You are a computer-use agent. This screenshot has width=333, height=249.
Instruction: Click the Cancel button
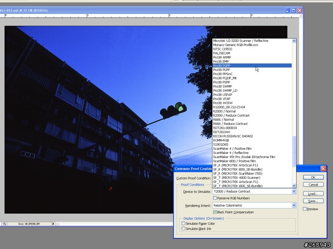pos(313,185)
